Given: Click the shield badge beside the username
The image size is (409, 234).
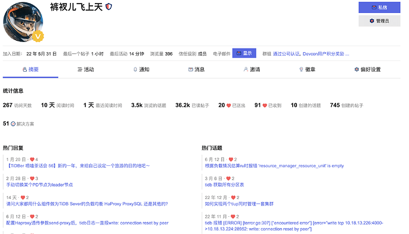Looking at the screenshot, I should point(109,7).
